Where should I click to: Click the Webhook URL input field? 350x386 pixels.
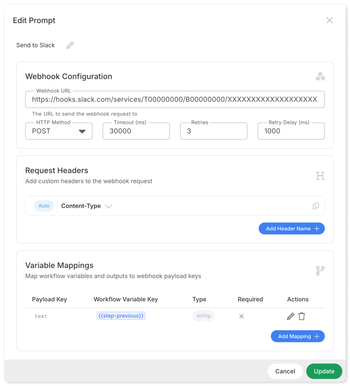(175, 99)
